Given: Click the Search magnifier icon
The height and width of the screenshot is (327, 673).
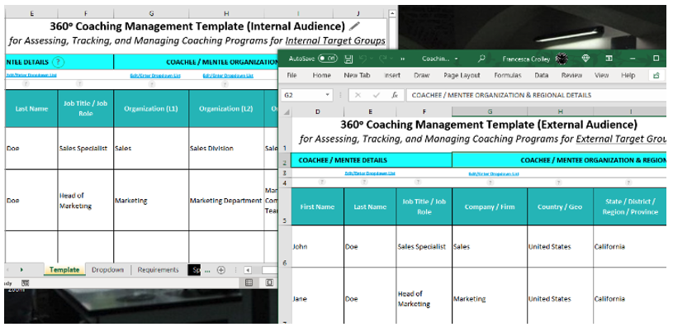Looking at the screenshot, I should pos(481,59).
